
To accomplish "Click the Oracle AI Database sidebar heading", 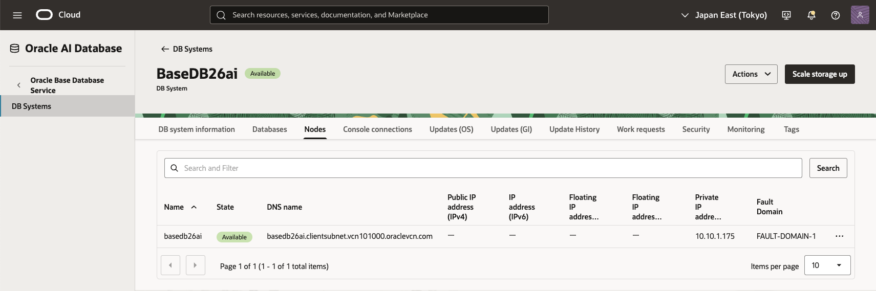I will [73, 49].
